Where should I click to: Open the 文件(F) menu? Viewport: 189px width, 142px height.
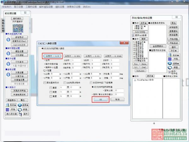pos(6,6)
